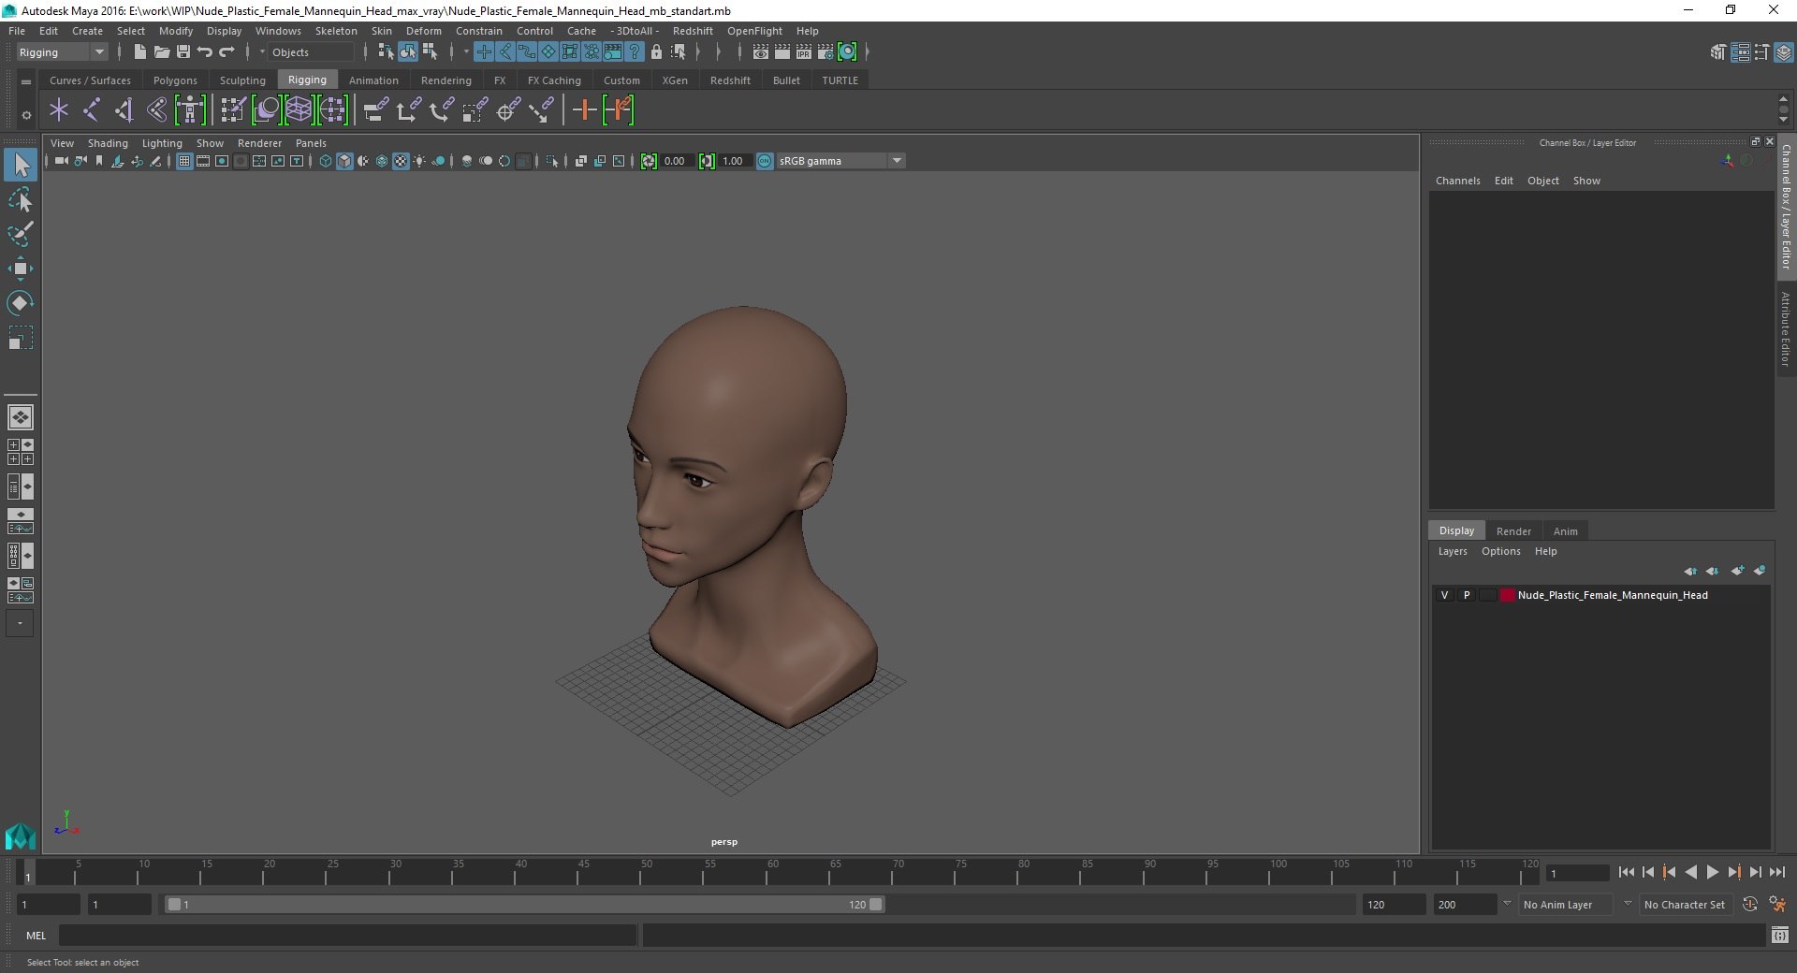Image resolution: width=1797 pixels, height=973 pixels.
Task: Click the Pole Vector constraint shelf icon
Action: pyautogui.click(x=541, y=110)
